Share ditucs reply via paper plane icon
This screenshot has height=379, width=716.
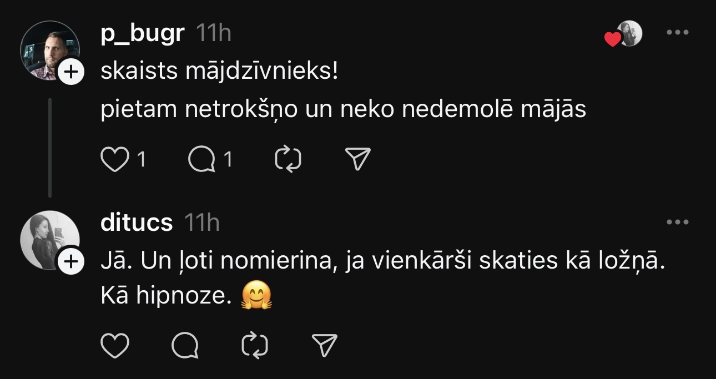[x=325, y=345]
